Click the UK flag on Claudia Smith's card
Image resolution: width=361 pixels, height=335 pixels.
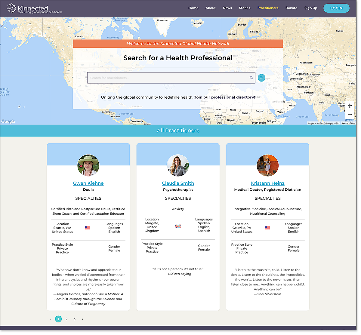click(x=178, y=226)
